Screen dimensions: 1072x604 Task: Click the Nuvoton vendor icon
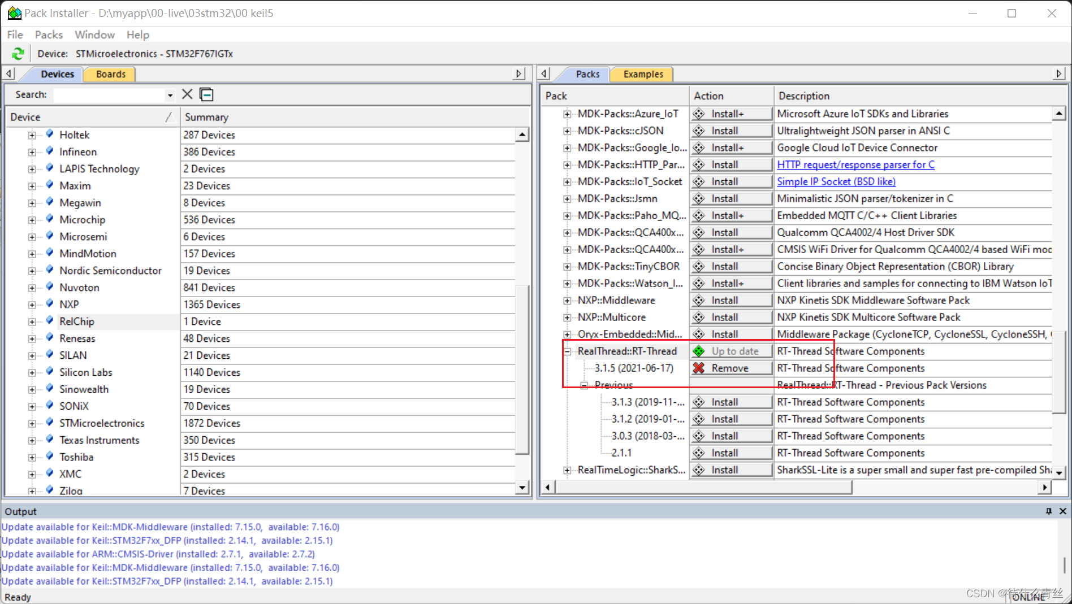[x=50, y=287]
